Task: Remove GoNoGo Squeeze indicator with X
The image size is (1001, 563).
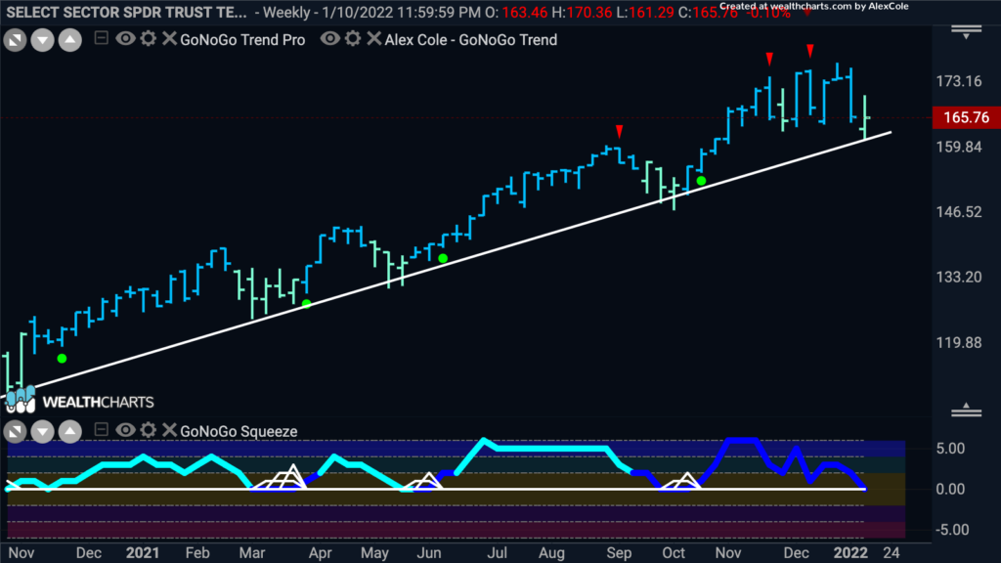Action: pos(169,430)
